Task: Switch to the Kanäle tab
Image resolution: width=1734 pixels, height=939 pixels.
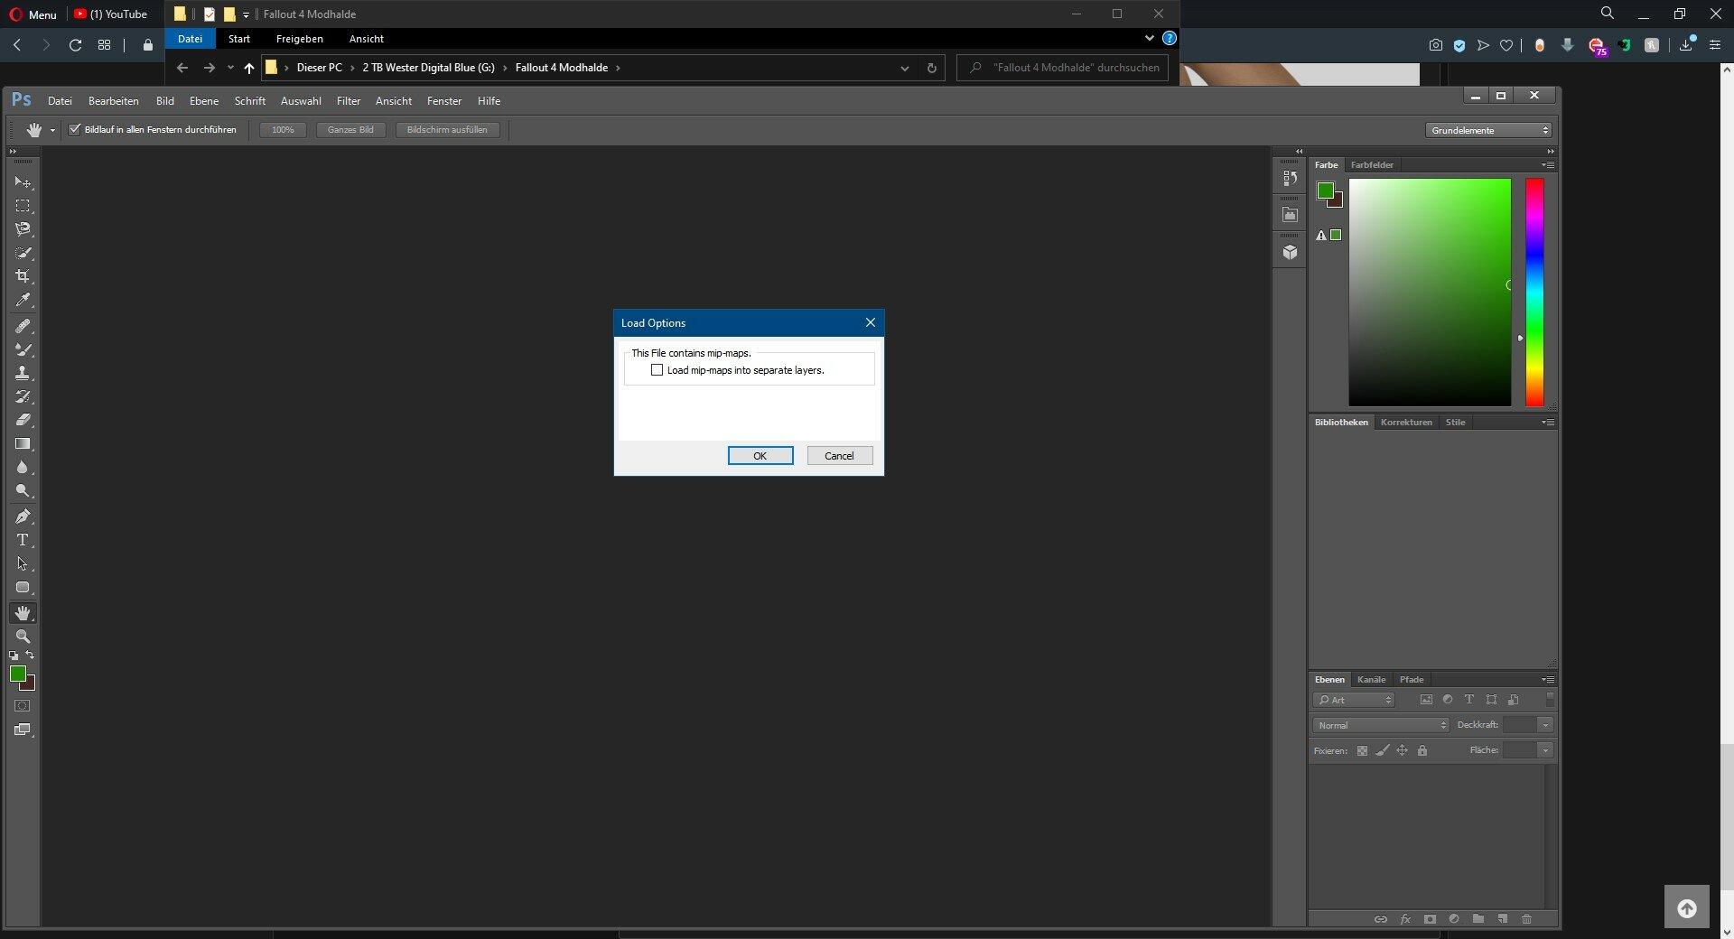Action: tap(1371, 680)
